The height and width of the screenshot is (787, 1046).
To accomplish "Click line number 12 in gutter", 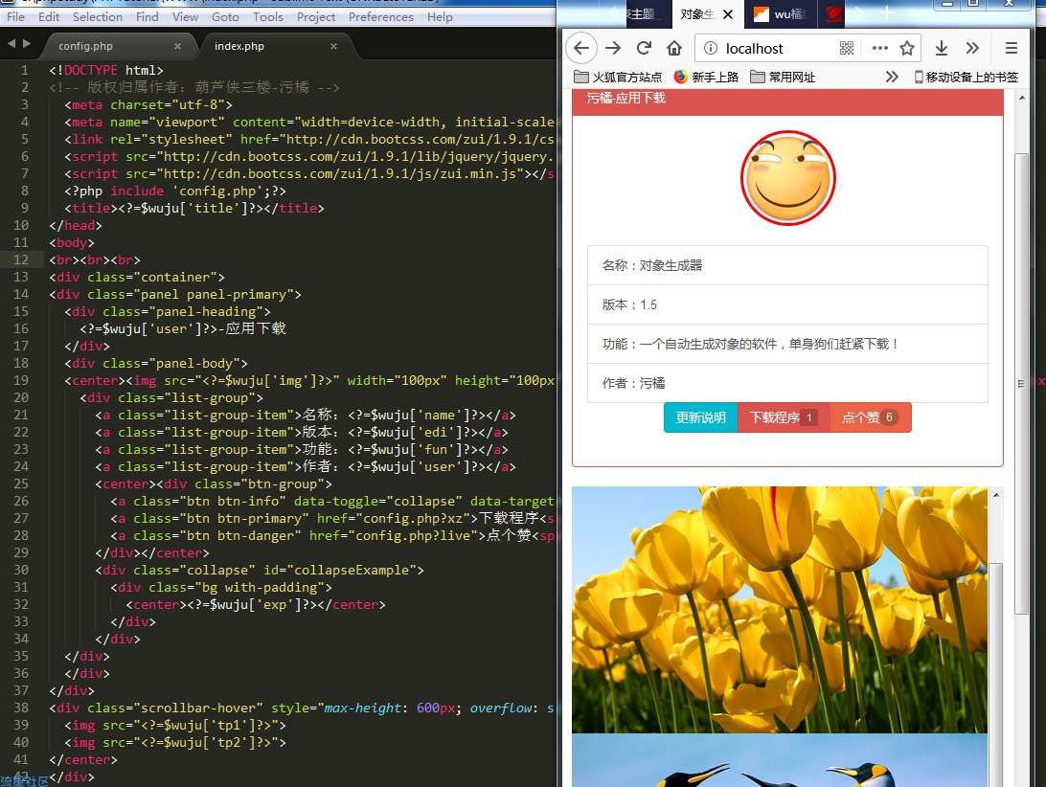I will click(x=21, y=259).
